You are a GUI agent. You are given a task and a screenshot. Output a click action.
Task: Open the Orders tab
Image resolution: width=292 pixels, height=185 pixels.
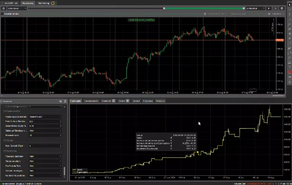click(x=124, y=101)
